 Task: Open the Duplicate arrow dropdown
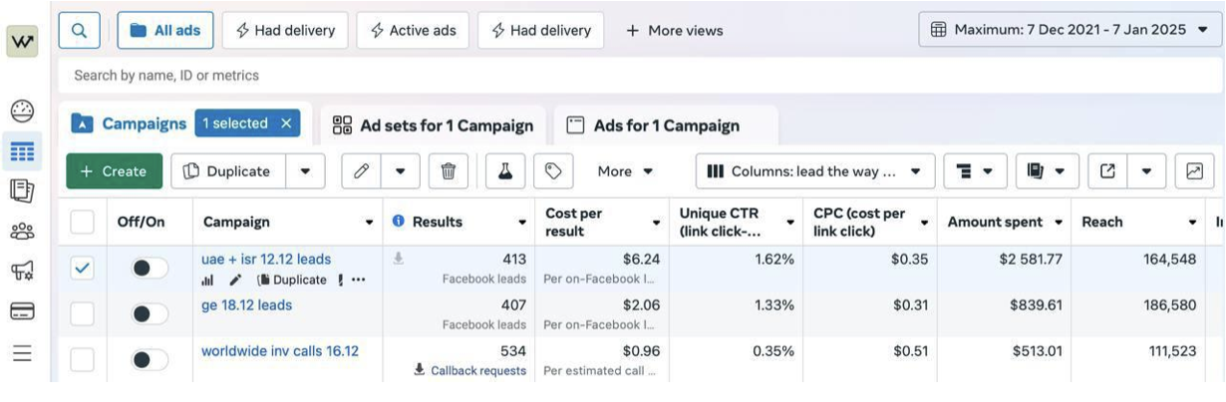[305, 171]
